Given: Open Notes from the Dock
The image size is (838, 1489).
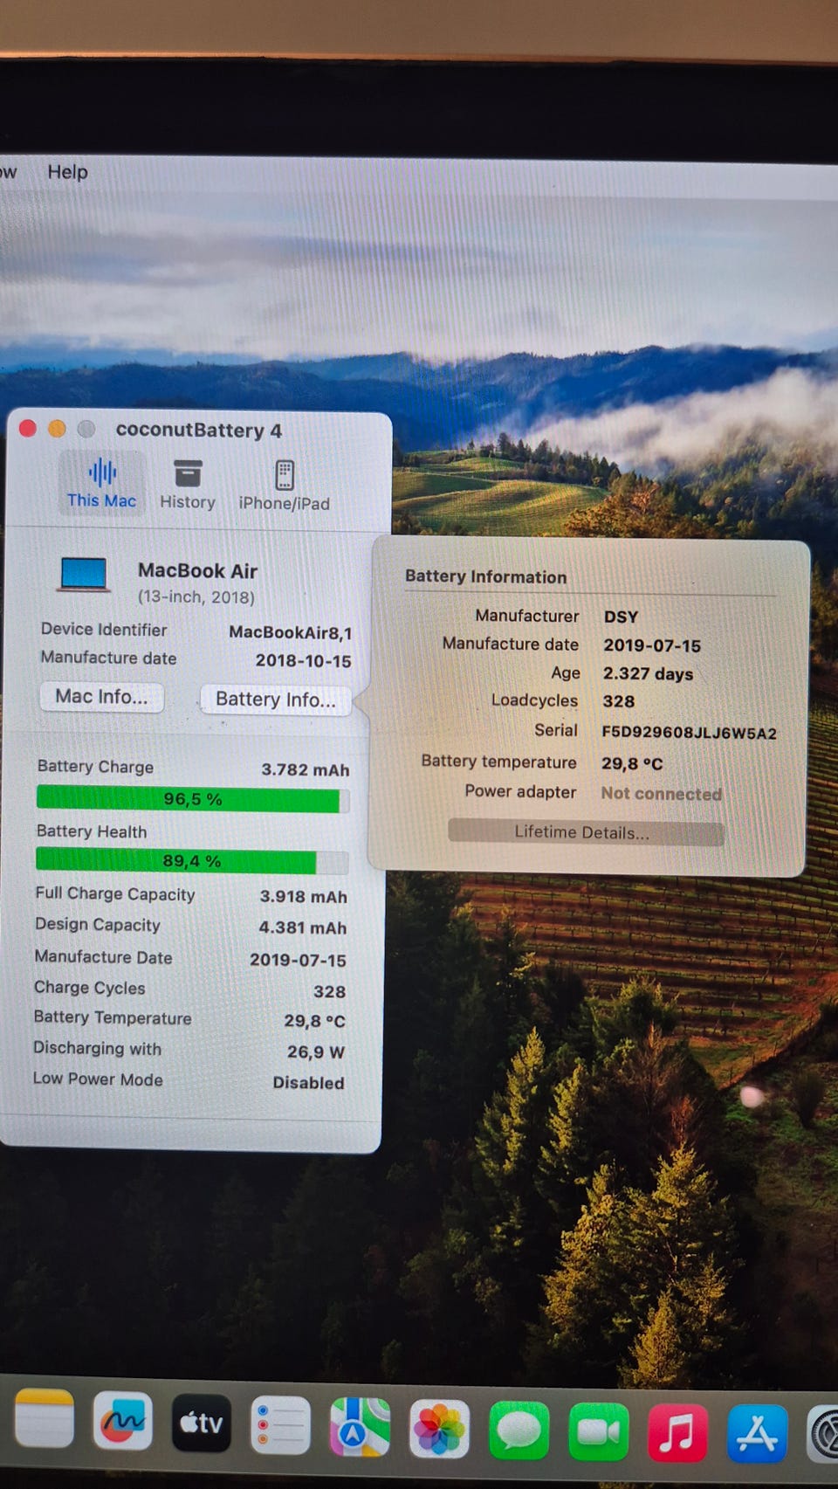Looking at the screenshot, I should click(x=44, y=1418).
